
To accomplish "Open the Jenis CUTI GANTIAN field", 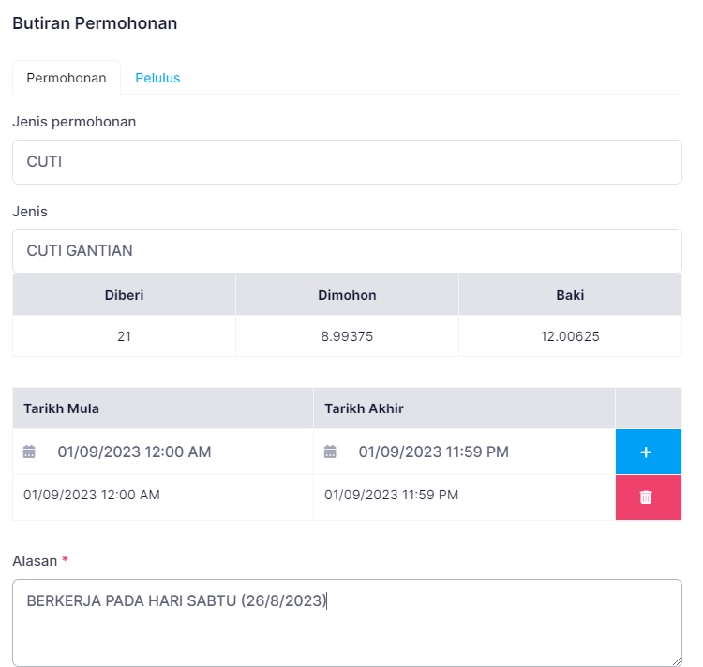I will click(347, 251).
